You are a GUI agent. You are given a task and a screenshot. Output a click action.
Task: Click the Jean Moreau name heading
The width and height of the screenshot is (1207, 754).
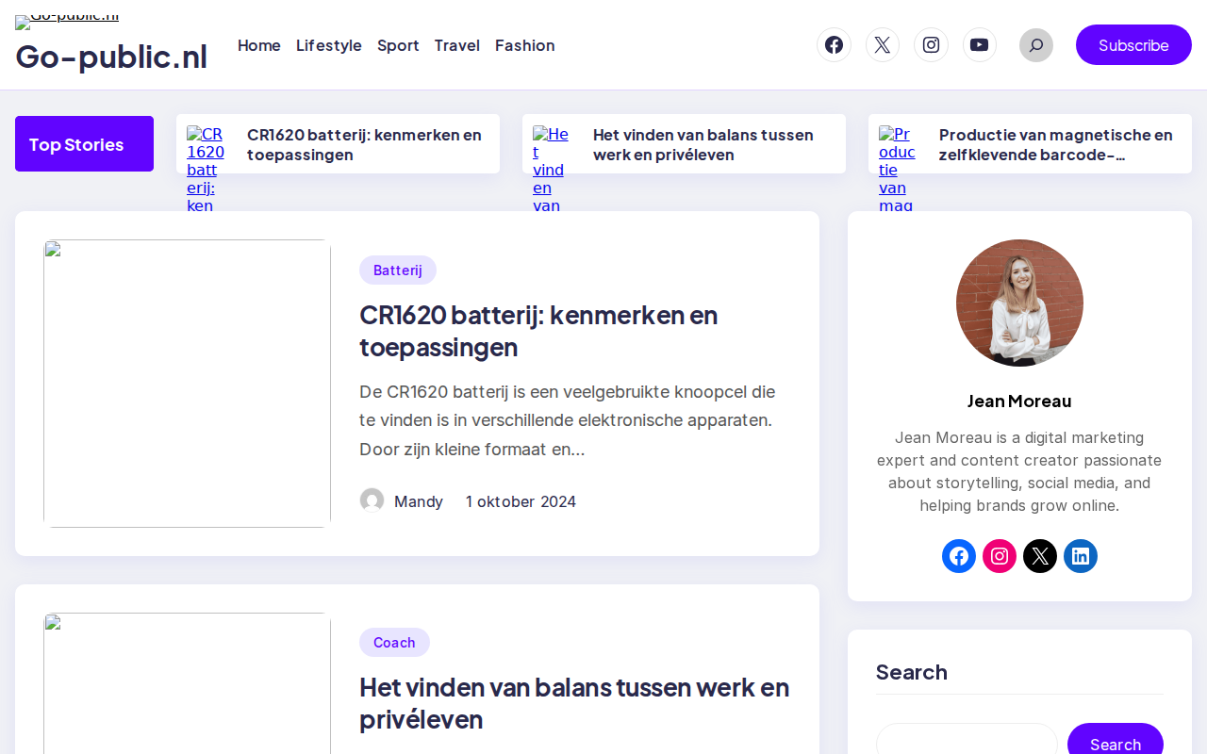[x=1019, y=401]
